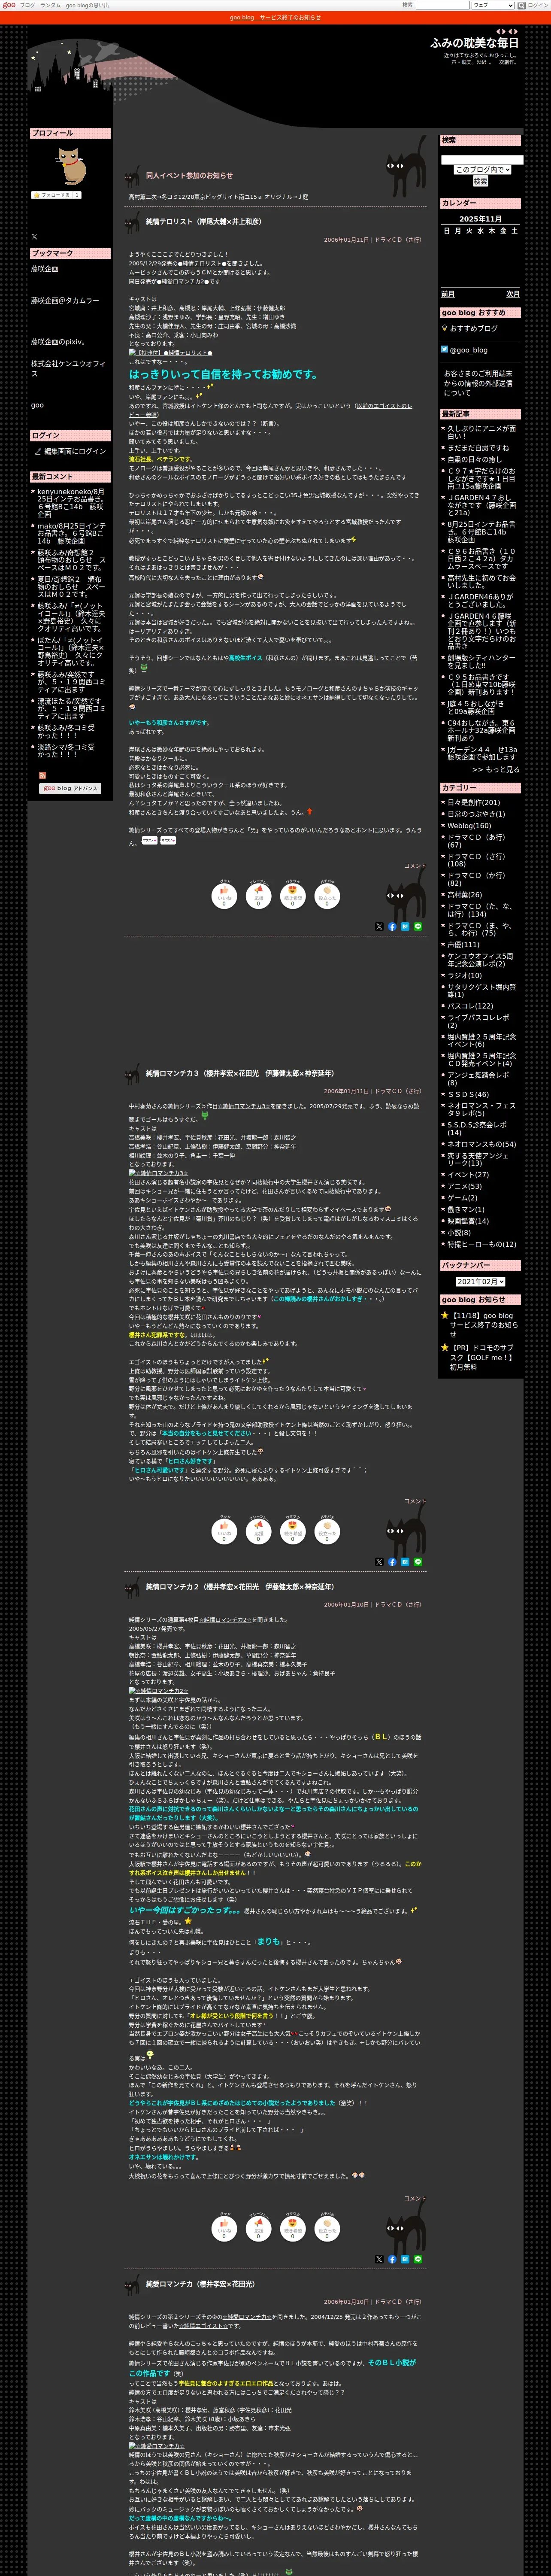
Task: Open 藤咲企画@タカムラー bookmark
Action: pos(65,300)
